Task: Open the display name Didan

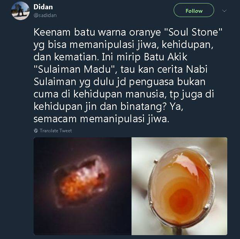Action: pyautogui.click(x=43, y=7)
